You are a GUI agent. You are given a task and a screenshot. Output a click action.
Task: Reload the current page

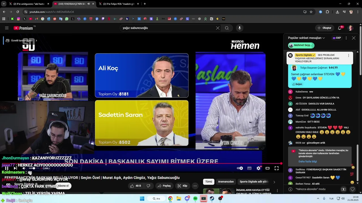18,12
